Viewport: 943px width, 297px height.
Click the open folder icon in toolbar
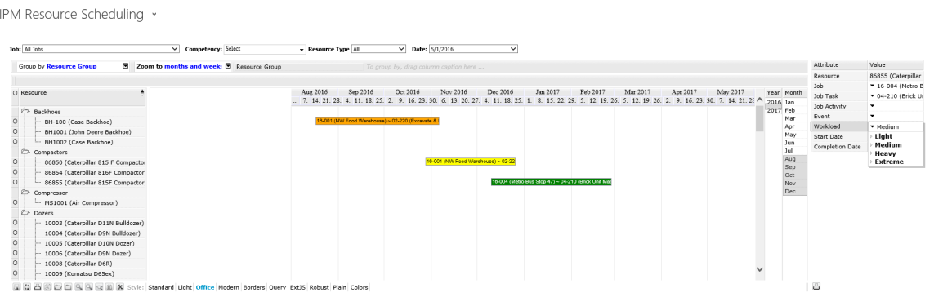[x=58, y=287]
